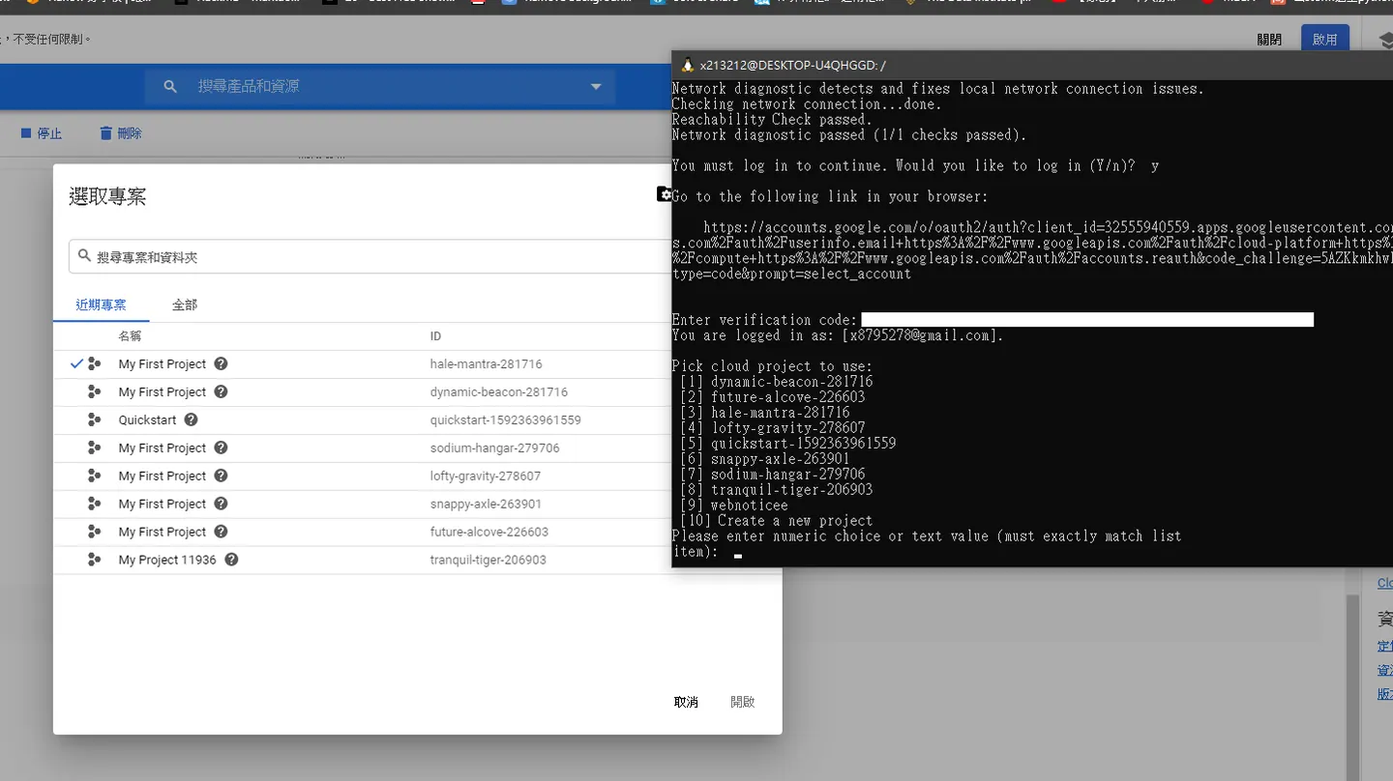The image size is (1393, 781).
Task: Click the 關閉 dismiss link
Action: point(1269,40)
